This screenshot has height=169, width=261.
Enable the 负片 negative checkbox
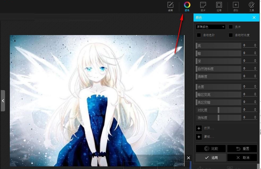(x=230, y=27)
